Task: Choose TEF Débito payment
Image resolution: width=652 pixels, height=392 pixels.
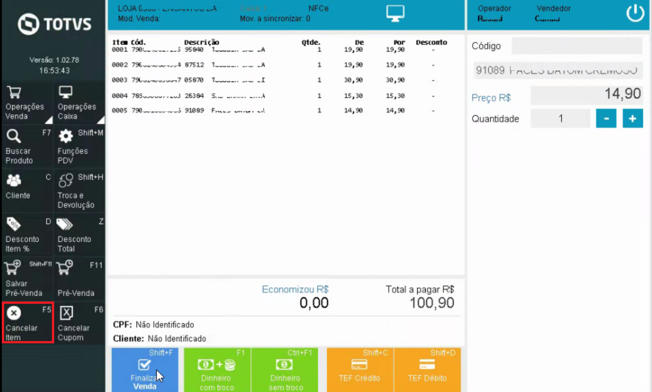Action: pyautogui.click(x=428, y=370)
